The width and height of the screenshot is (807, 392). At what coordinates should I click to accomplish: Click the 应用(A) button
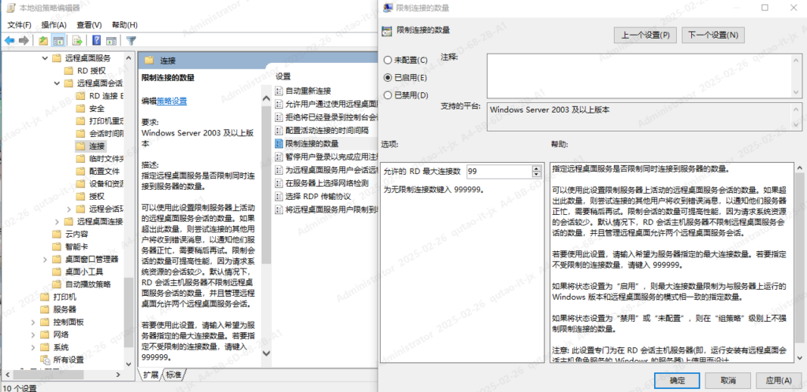pyautogui.click(x=779, y=380)
